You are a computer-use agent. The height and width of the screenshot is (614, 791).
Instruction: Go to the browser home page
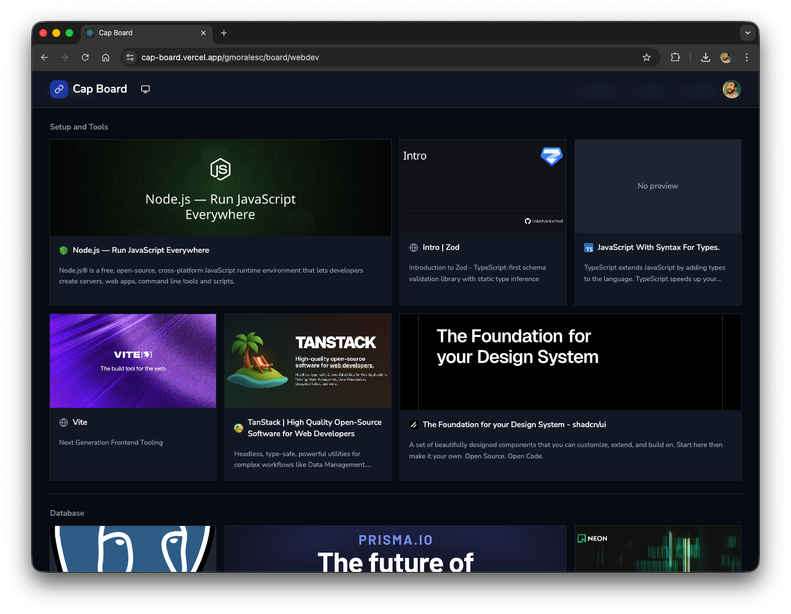coord(106,57)
